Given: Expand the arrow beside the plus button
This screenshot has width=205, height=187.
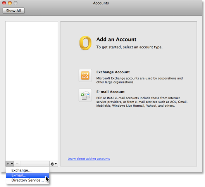Looking at the screenshot, I should point(12,164).
